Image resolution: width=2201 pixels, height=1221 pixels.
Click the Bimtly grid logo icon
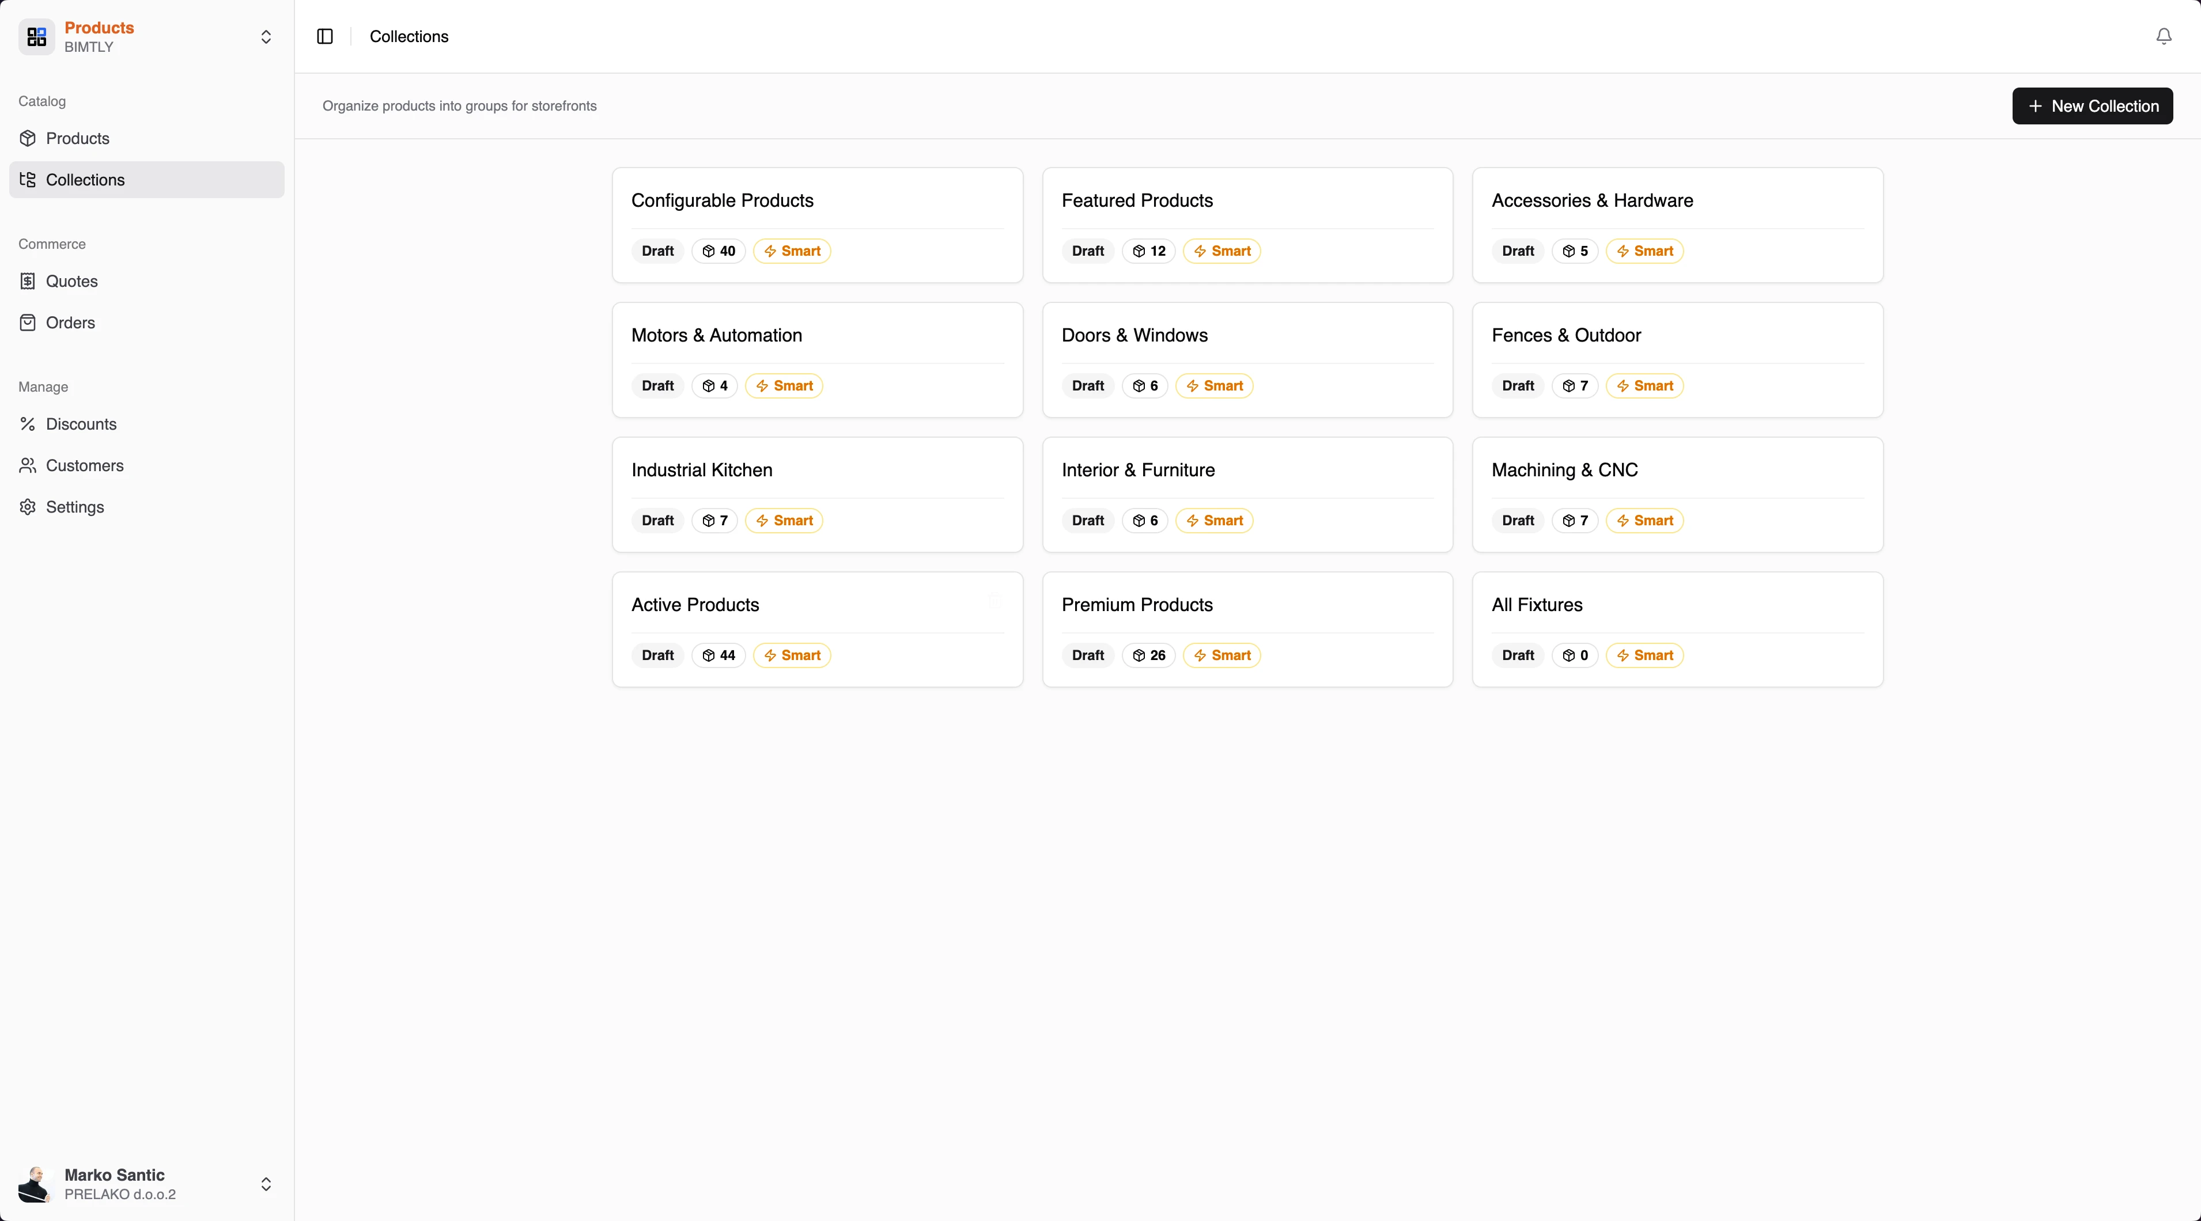(35, 37)
